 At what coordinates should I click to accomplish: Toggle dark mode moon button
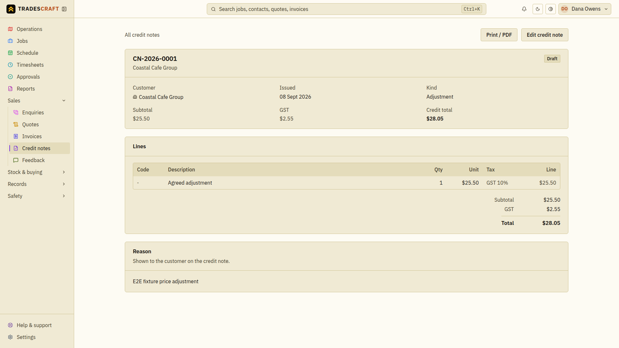pyautogui.click(x=538, y=9)
